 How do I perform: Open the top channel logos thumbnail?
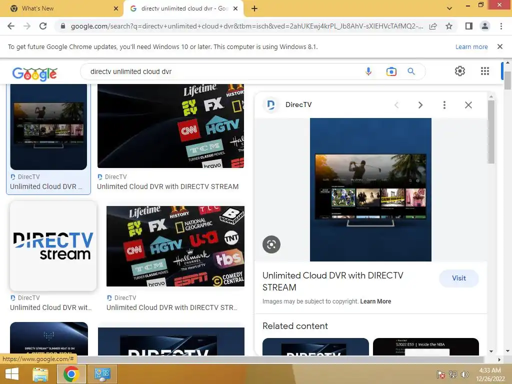point(171,126)
